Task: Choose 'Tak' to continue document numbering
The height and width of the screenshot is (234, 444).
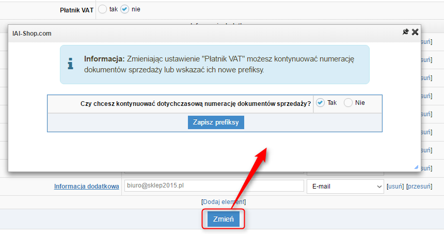Action: tap(320, 103)
